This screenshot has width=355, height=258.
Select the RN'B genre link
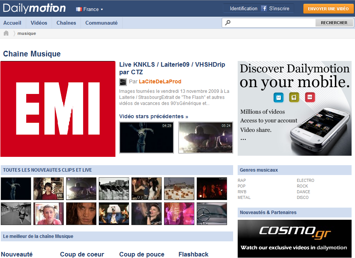(242, 192)
